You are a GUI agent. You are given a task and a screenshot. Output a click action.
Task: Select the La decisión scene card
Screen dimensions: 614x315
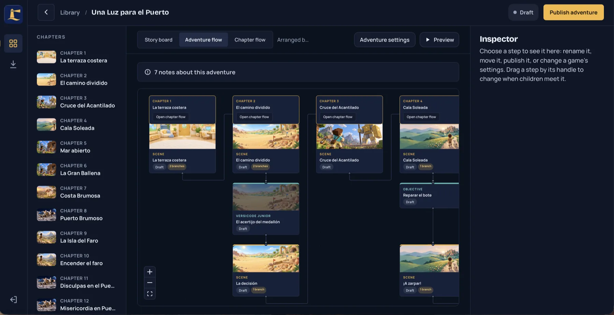(266, 270)
